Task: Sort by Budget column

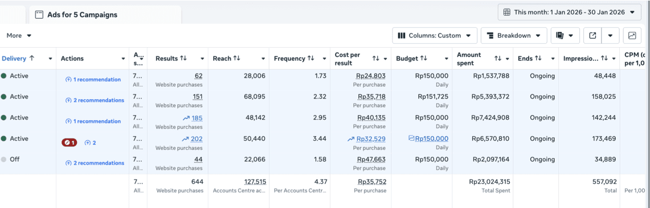Action: point(423,59)
